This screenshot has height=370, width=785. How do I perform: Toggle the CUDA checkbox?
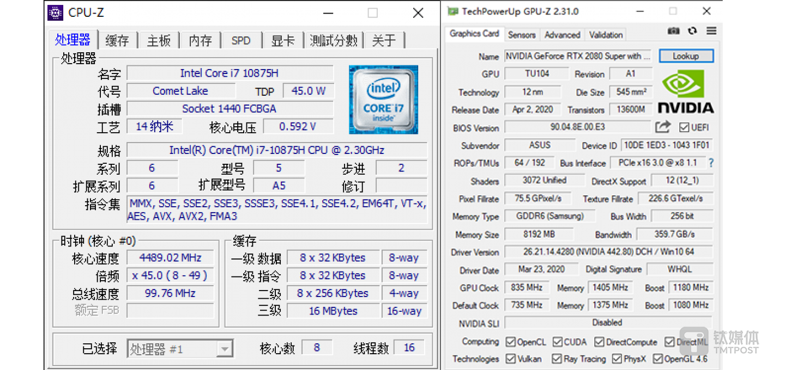coord(558,342)
